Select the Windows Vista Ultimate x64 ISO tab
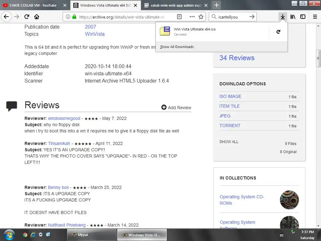This screenshot has width=321, height=241. point(105,5)
